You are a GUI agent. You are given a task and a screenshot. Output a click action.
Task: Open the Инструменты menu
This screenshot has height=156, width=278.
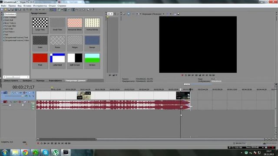click(40, 6)
